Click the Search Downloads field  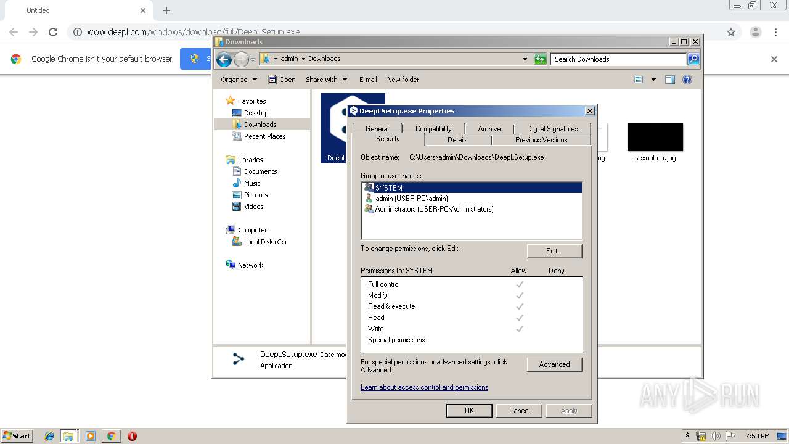click(618, 59)
